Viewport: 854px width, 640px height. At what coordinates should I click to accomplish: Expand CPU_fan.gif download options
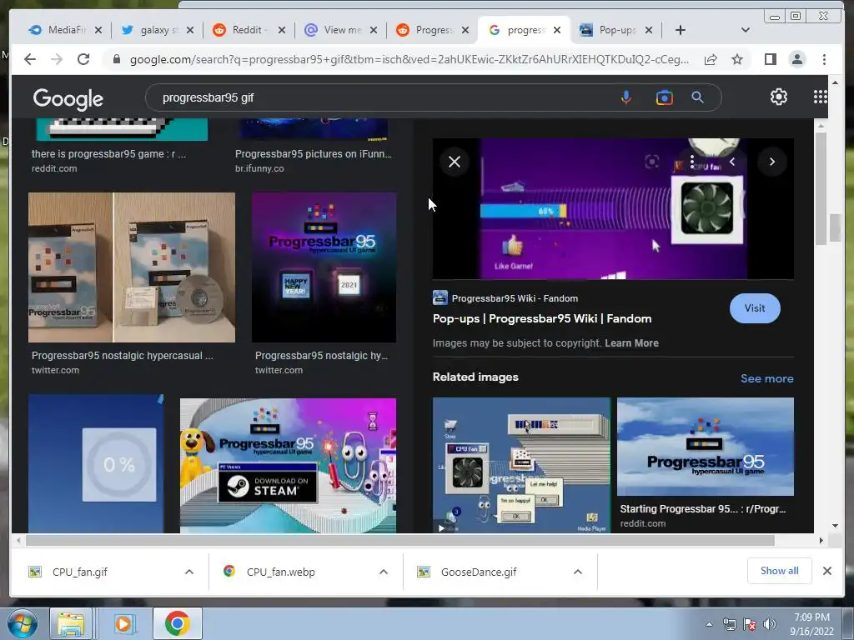pyautogui.click(x=189, y=572)
